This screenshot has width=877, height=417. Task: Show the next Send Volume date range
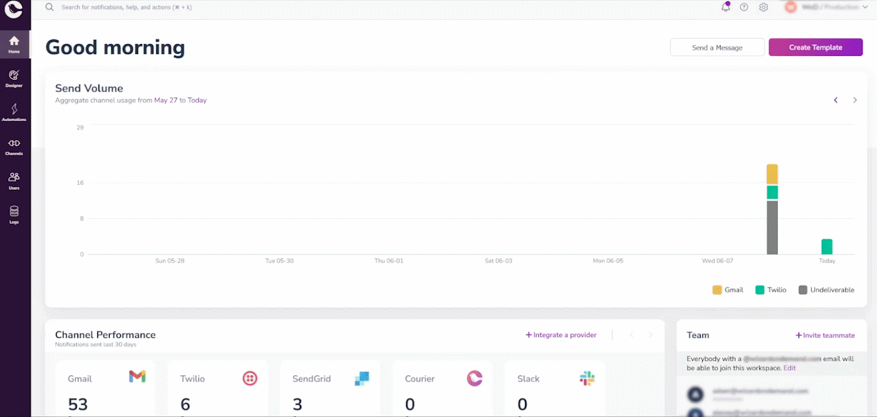click(x=855, y=100)
